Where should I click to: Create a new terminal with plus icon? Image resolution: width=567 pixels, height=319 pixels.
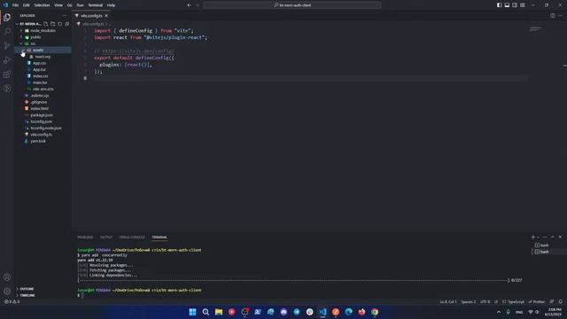tap(533, 237)
